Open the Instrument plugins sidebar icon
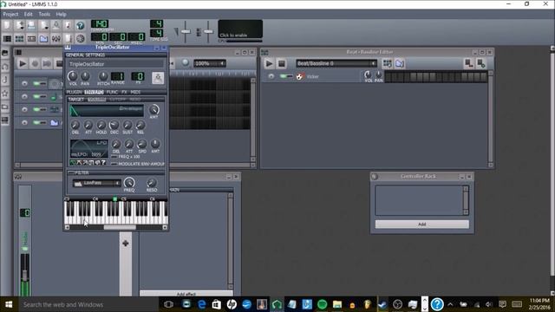 pos(5,53)
